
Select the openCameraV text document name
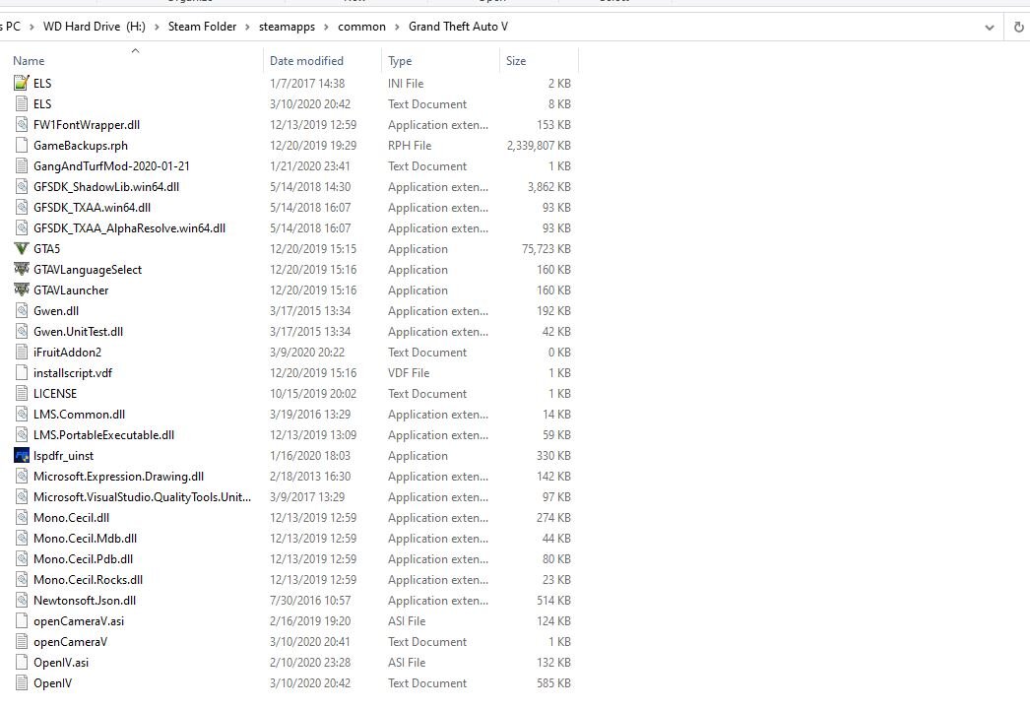[70, 642]
